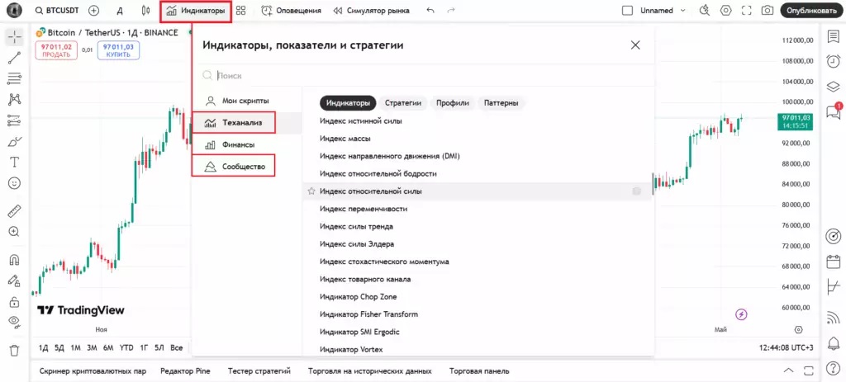Hide all drawings with eye icon
Image resolution: width=846 pixels, height=382 pixels.
[x=15, y=322]
